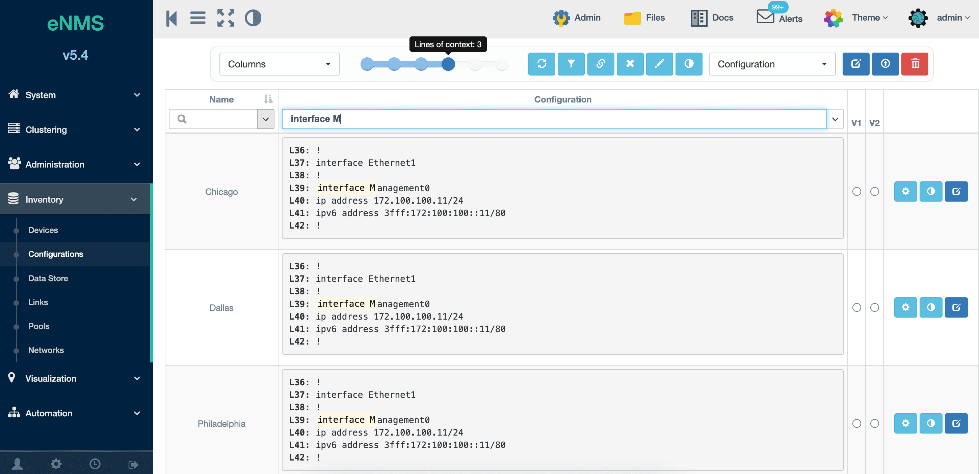Toggle dark mode half-circle icon in the top bar
The height and width of the screenshot is (474, 979).
(x=253, y=18)
